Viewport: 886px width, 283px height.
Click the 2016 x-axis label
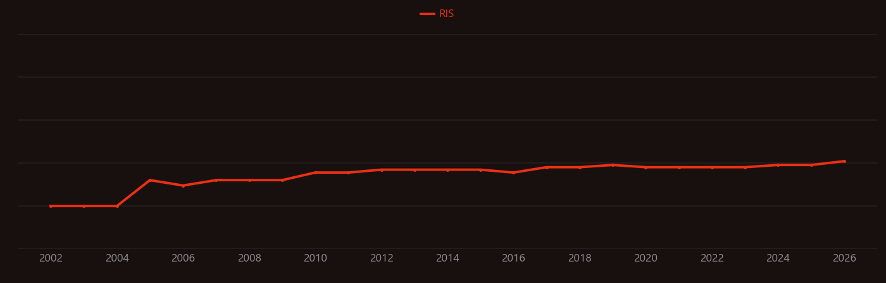point(513,258)
